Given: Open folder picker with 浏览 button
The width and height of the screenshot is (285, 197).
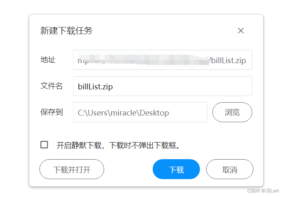Looking at the screenshot, I should point(232,112).
